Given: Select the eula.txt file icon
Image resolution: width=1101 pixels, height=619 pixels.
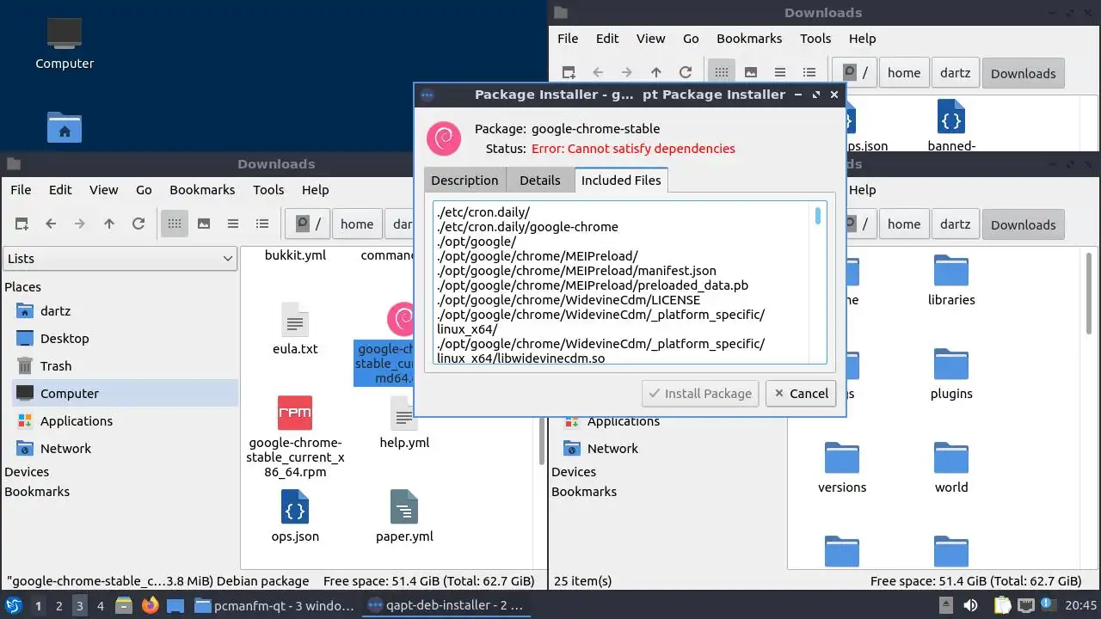Looking at the screenshot, I should point(295,320).
